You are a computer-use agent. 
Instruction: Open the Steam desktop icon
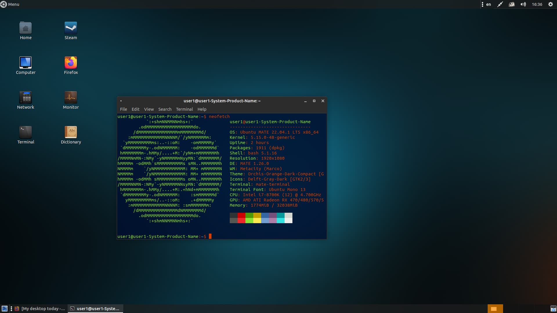[70, 28]
